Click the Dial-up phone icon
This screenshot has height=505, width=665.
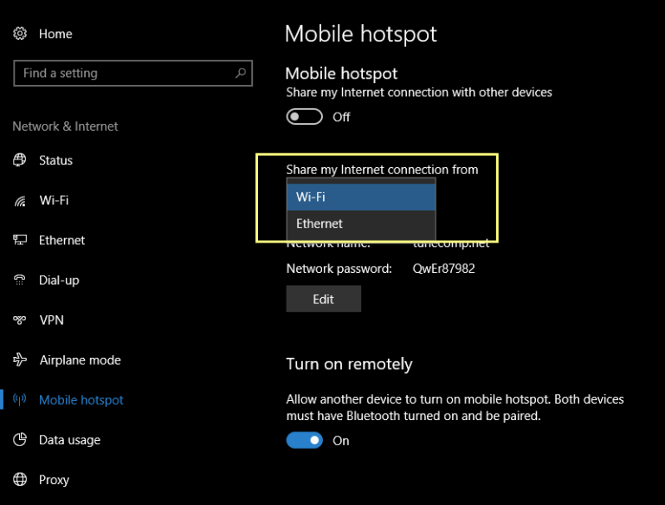click(20, 280)
